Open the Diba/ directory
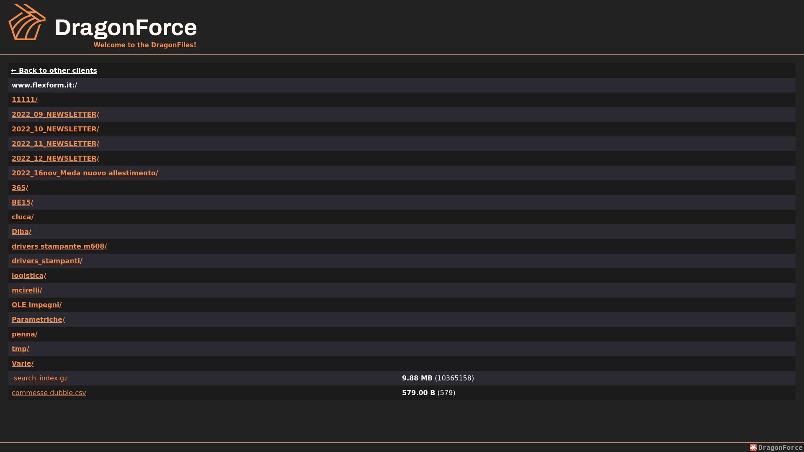The width and height of the screenshot is (804, 452). (22, 231)
